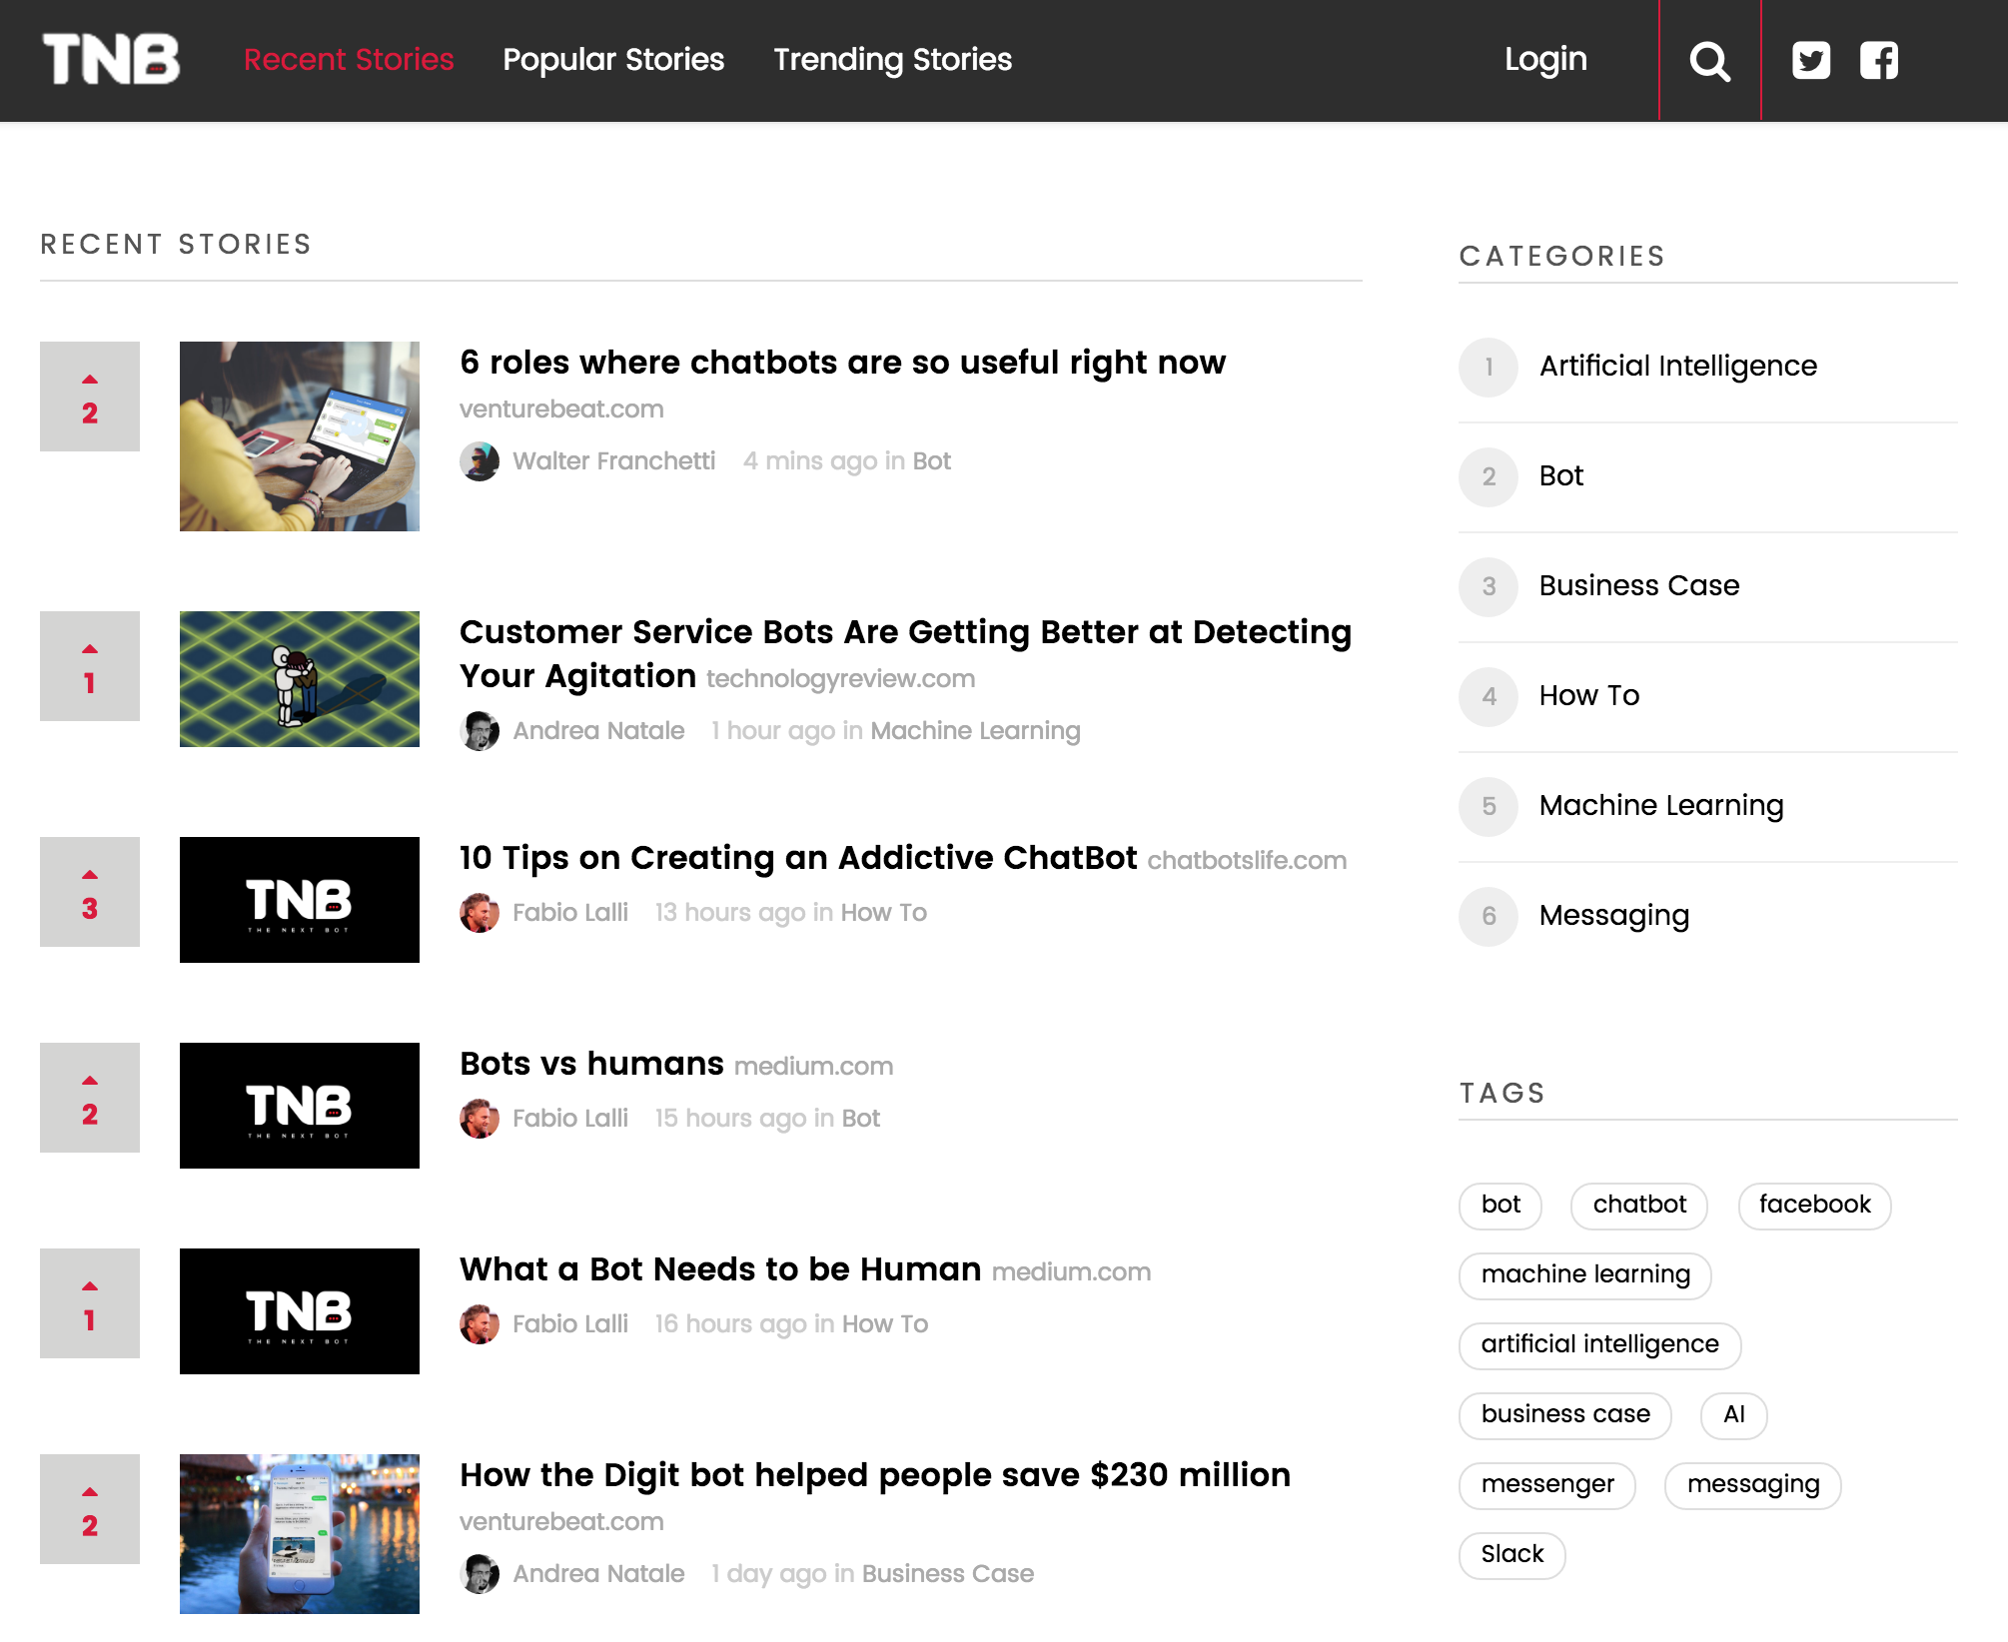Select the Artificial Intelligence category
This screenshot has width=2008, height=1642.
coord(1677,367)
